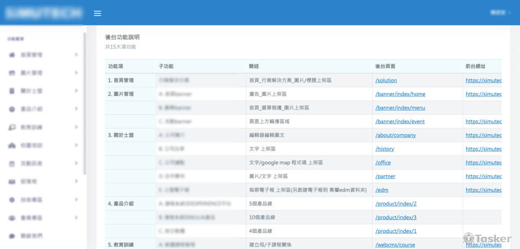Click the calendar icon for 活動訊息
The width and height of the screenshot is (520, 249).
tap(12, 164)
